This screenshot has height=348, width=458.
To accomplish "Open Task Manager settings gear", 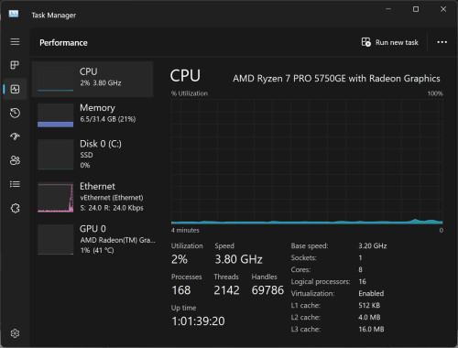I will coord(15,333).
